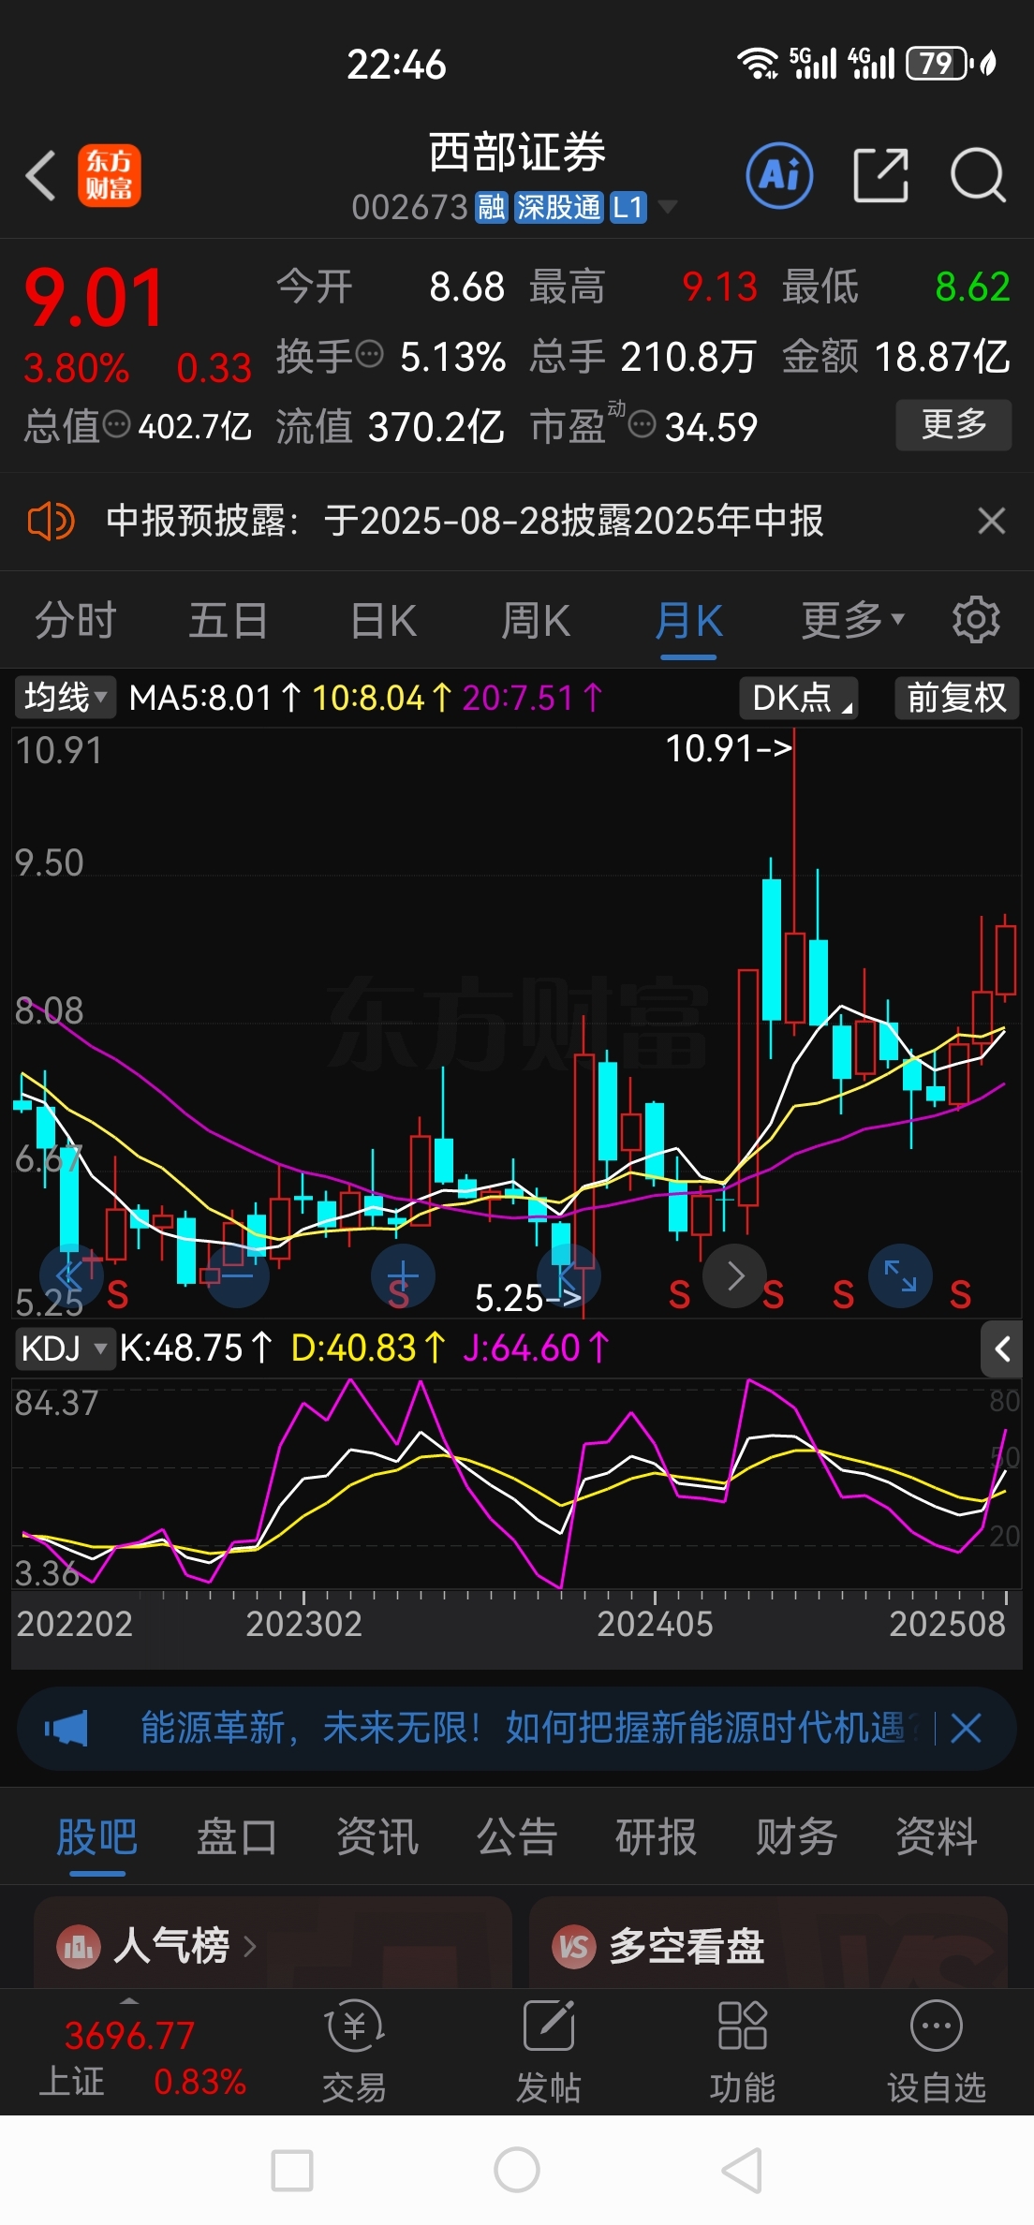The height and width of the screenshot is (2225, 1034).
Task: Tap the chart jump-to-start circle
Action: pyautogui.click(x=569, y=1275)
